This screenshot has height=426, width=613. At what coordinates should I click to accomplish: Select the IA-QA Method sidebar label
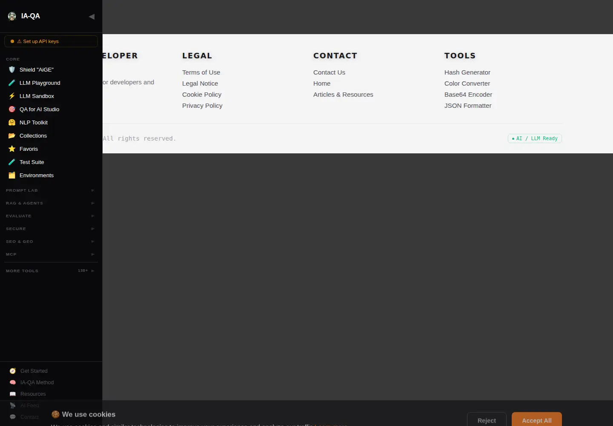point(37,383)
